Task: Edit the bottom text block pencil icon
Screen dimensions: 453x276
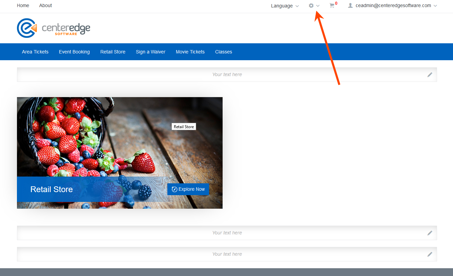Action: [430, 254]
